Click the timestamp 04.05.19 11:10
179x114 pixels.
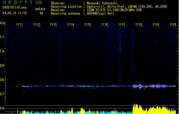[x=15, y=13]
